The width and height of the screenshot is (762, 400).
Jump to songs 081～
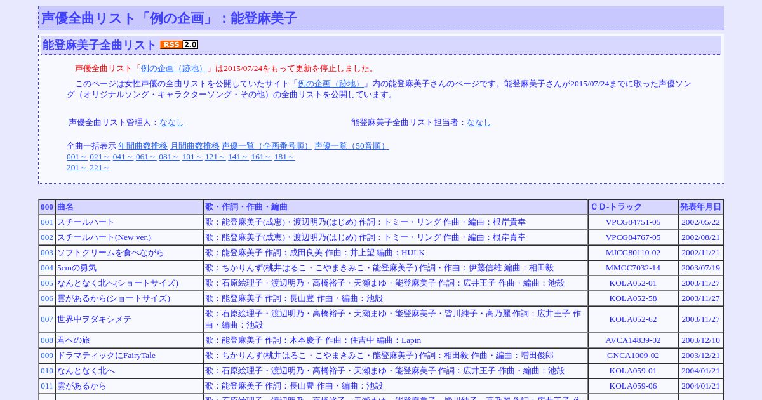[x=169, y=157]
